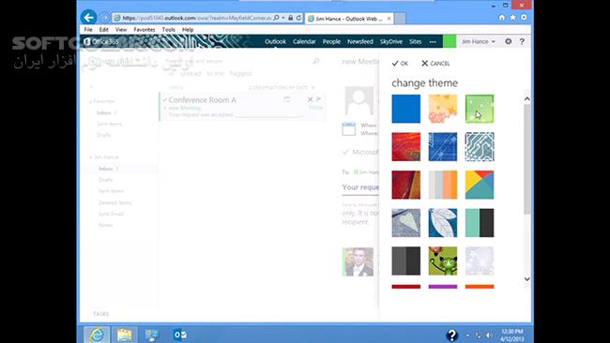Select the dark red with orange stripe theme
Image resolution: width=610 pixels, height=343 pixels.
coord(405,185)
